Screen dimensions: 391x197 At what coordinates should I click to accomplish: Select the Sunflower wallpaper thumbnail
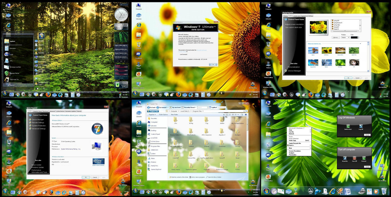pyautogui.click(x=326, y=50)
